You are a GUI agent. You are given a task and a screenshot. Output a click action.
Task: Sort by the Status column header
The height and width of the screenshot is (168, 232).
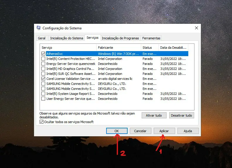click(150, 48)
